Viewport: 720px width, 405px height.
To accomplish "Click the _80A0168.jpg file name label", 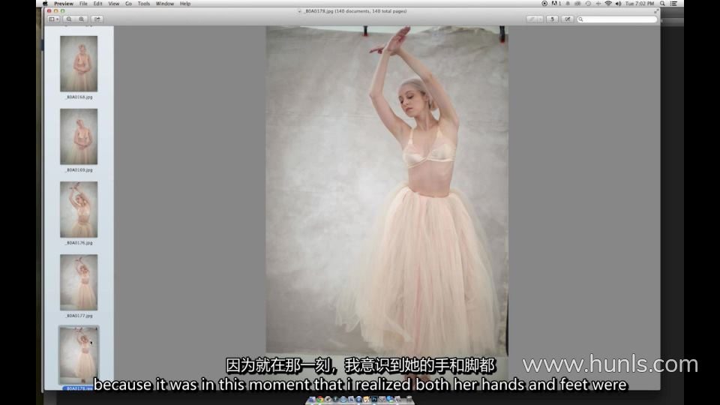I will click(x=79, y=97).
